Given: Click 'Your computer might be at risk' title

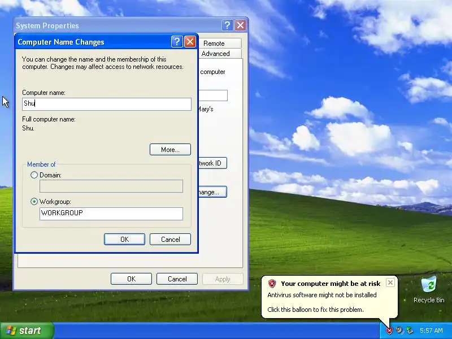Looking at the screenshot, I should click(x=331, y=284).
